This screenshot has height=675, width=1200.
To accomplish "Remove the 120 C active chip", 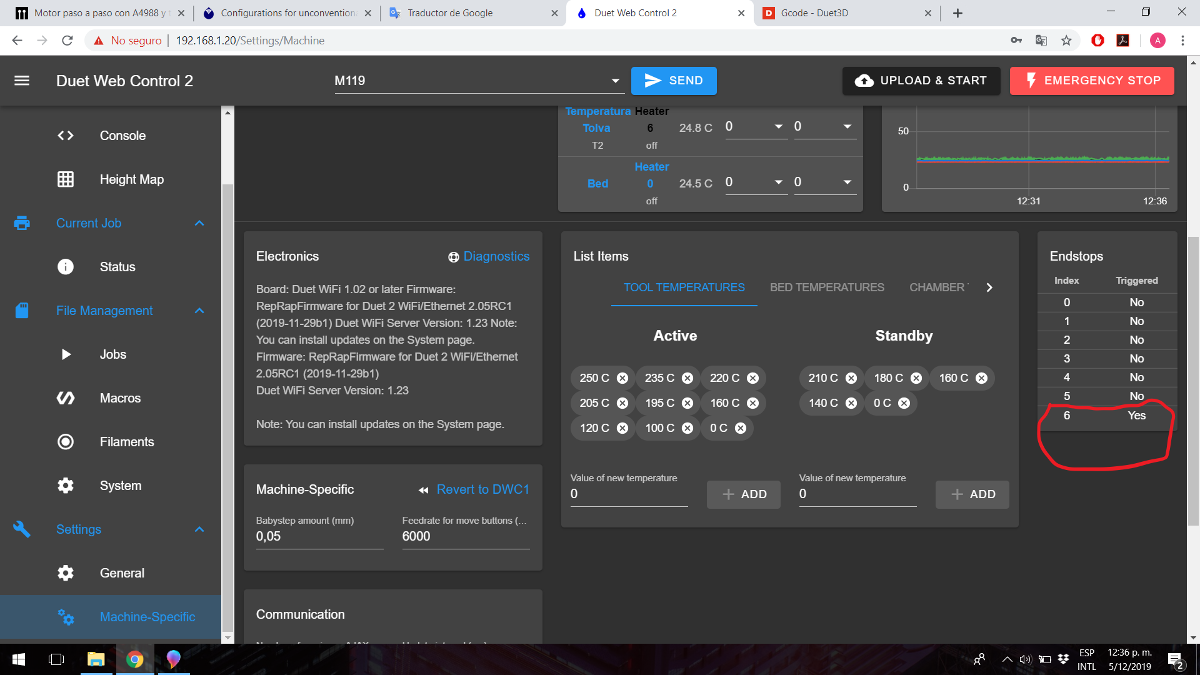I will [622, 428].
